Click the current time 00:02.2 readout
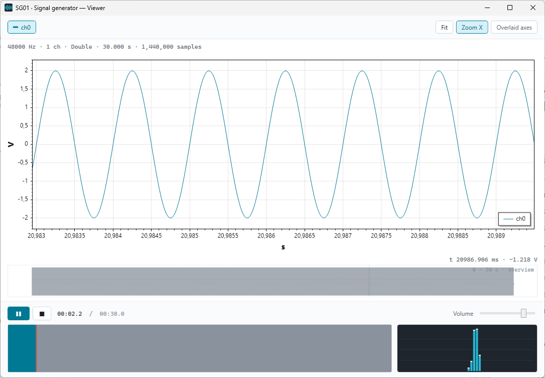The width and height of the screenshot is (545, 378). point(70,314)
